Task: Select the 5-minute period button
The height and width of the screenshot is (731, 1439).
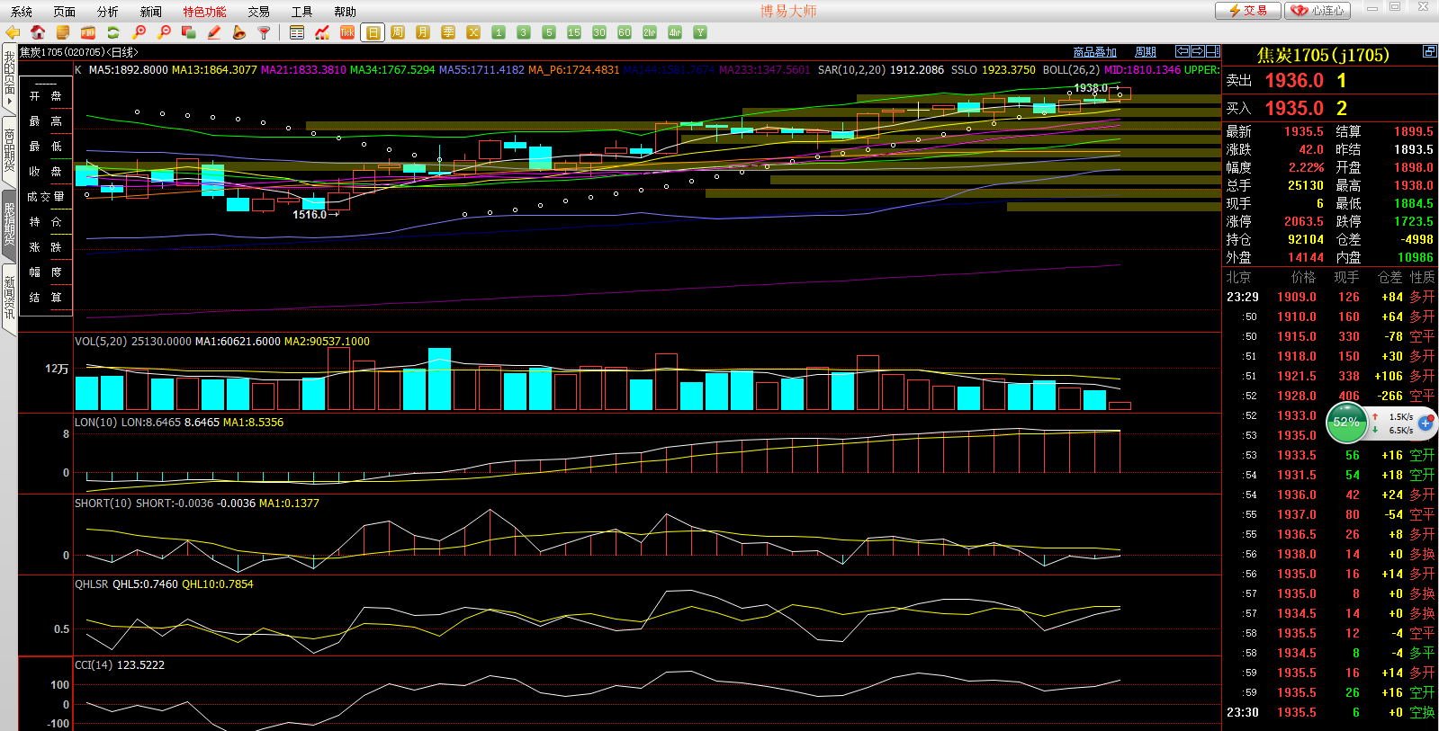Action: pos(549,32)
